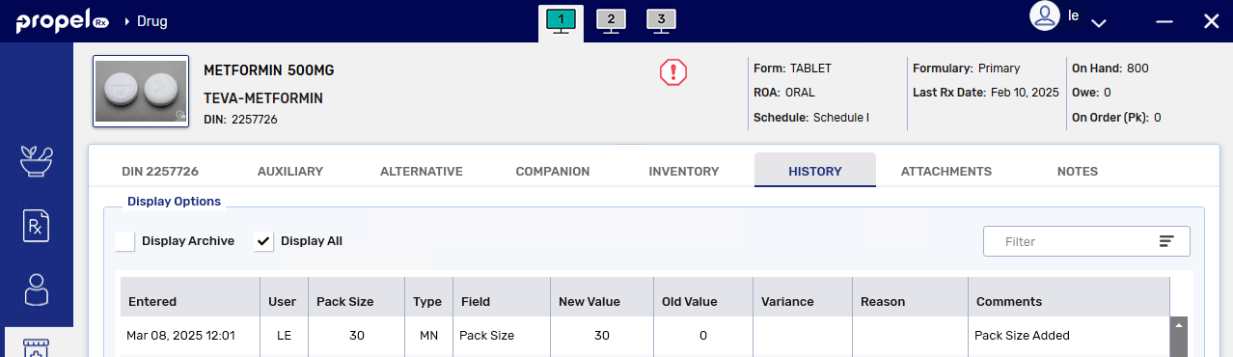Screen dimensions: 1233x357
Task: Click the metformin tablet image thumbnail
Action: (141, 92)
